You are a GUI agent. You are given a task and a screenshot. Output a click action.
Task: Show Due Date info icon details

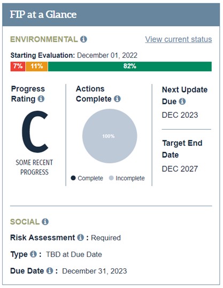[50, 271]
